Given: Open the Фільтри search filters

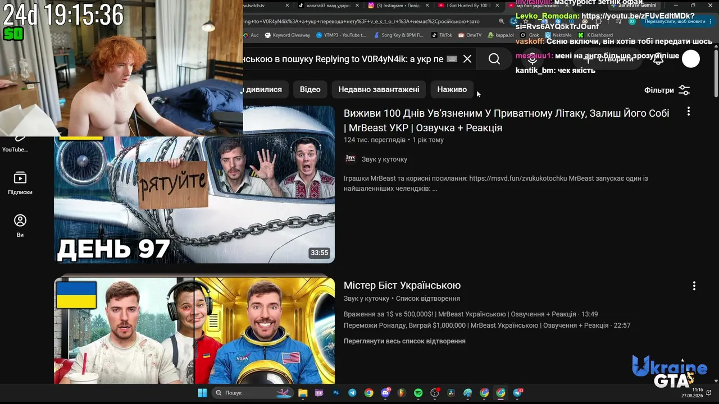Looking at the screenshot, I should [667, 90].
